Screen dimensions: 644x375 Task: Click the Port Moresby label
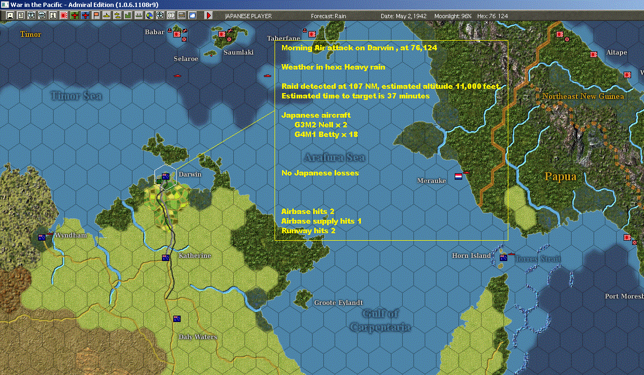click(x=624, y=296)
